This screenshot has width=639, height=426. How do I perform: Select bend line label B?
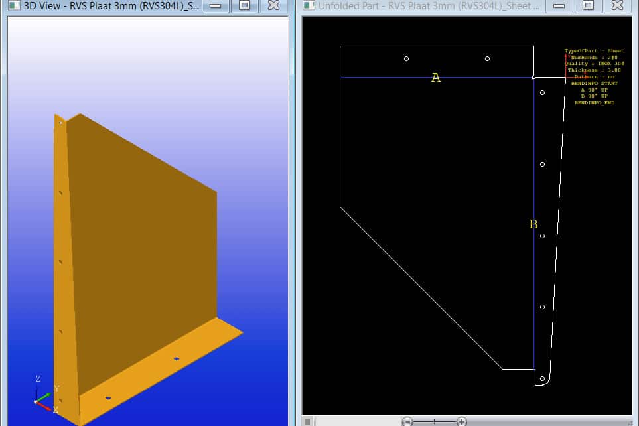tap(533, 224)
